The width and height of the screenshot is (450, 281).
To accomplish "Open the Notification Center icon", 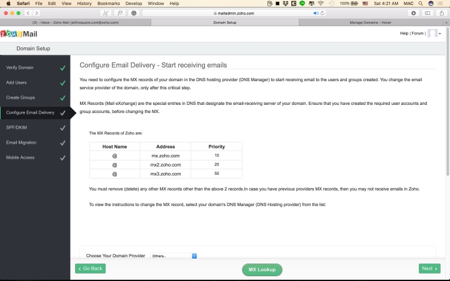I will [439, 4].
